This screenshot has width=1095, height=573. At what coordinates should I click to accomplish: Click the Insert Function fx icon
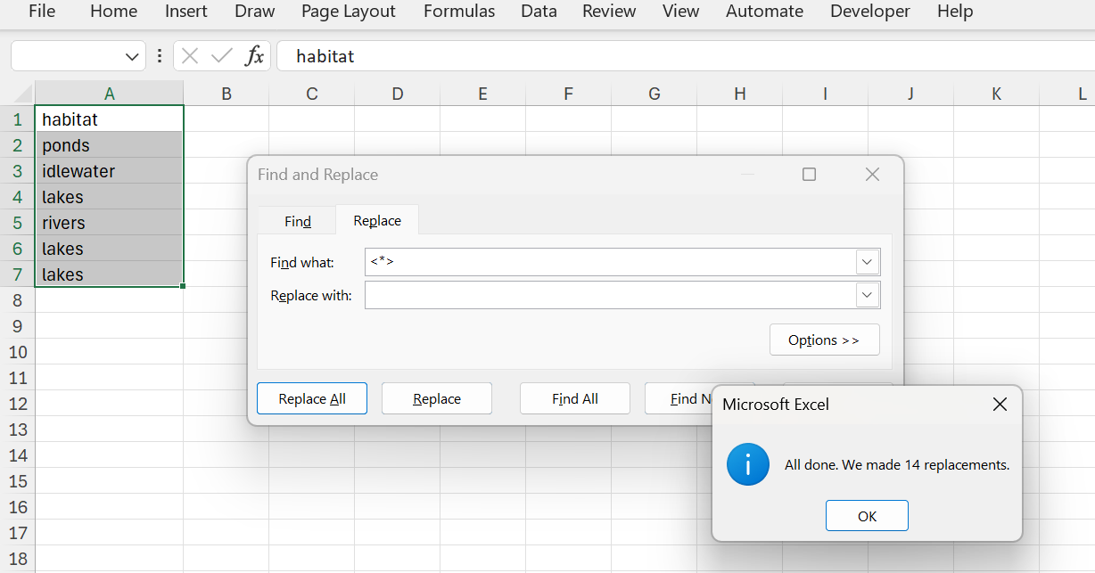(255, 56)
